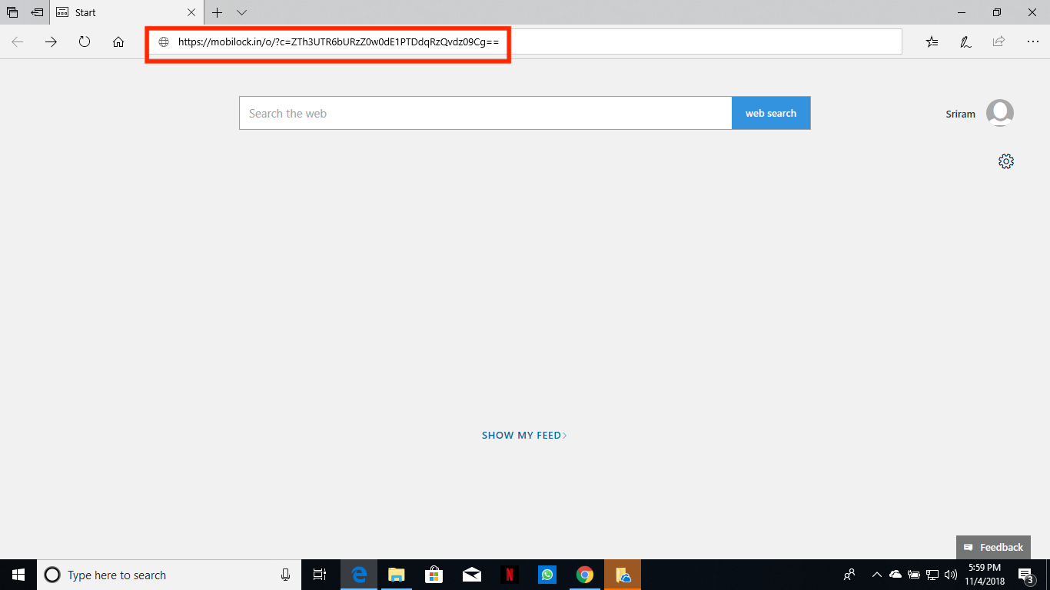The width and height of the screenshot is (1050, 590).
Task: Share this page icon
Action: [x=998, y=41]
